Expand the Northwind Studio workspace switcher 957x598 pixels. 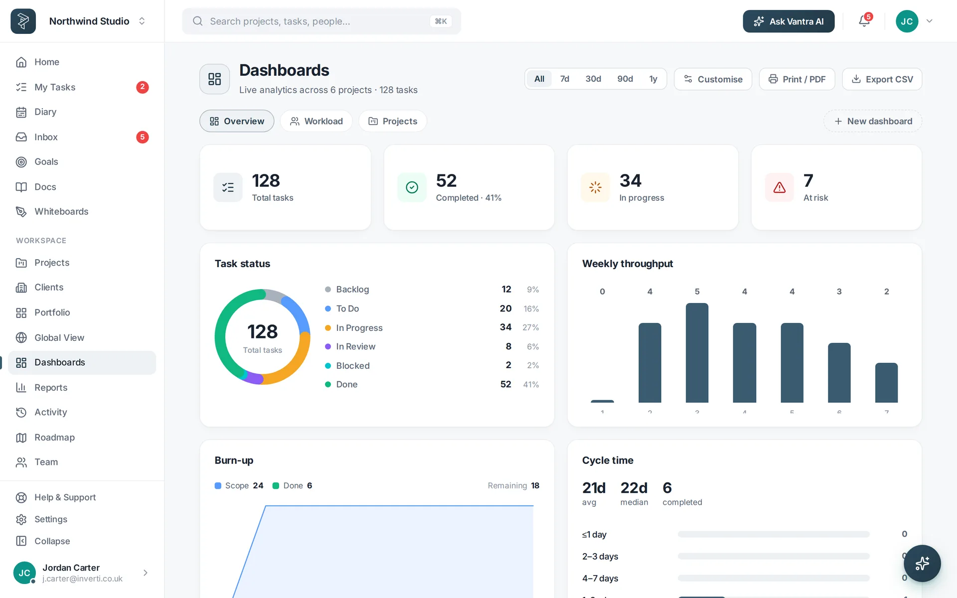(142, 21)
